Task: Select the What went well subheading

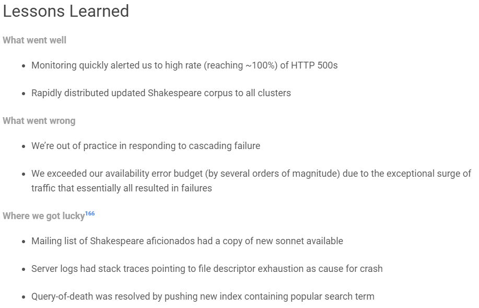Action: click(34, 40)
